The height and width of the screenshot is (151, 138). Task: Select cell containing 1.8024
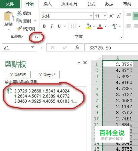click(x=118, y=76)
